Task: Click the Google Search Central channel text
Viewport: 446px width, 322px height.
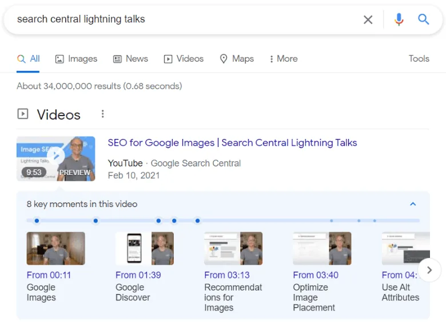Action: click(x=196, y=163)
